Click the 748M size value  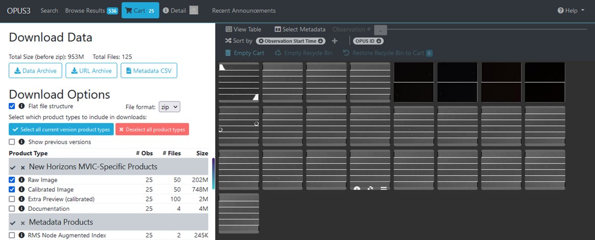pos(199,190)
